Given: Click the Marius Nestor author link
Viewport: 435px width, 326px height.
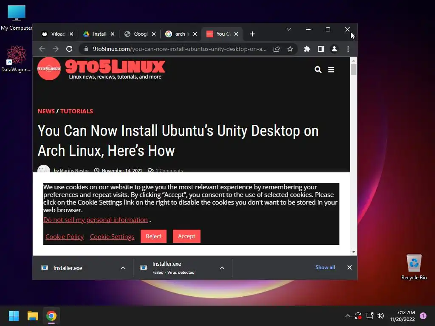Looking at the screenshot, I should pos(74,171).
